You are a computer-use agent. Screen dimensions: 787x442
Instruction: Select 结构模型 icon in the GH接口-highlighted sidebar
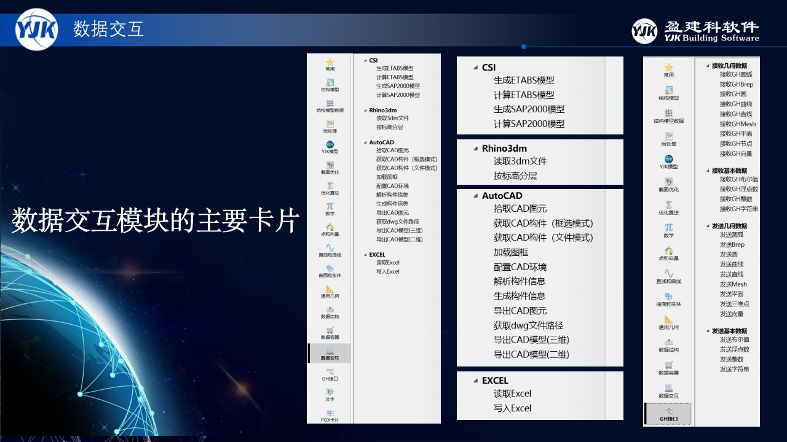click(x=669, y=90)
